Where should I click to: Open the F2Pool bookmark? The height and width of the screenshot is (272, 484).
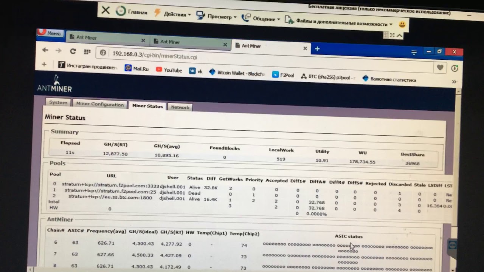coord(283,75)
